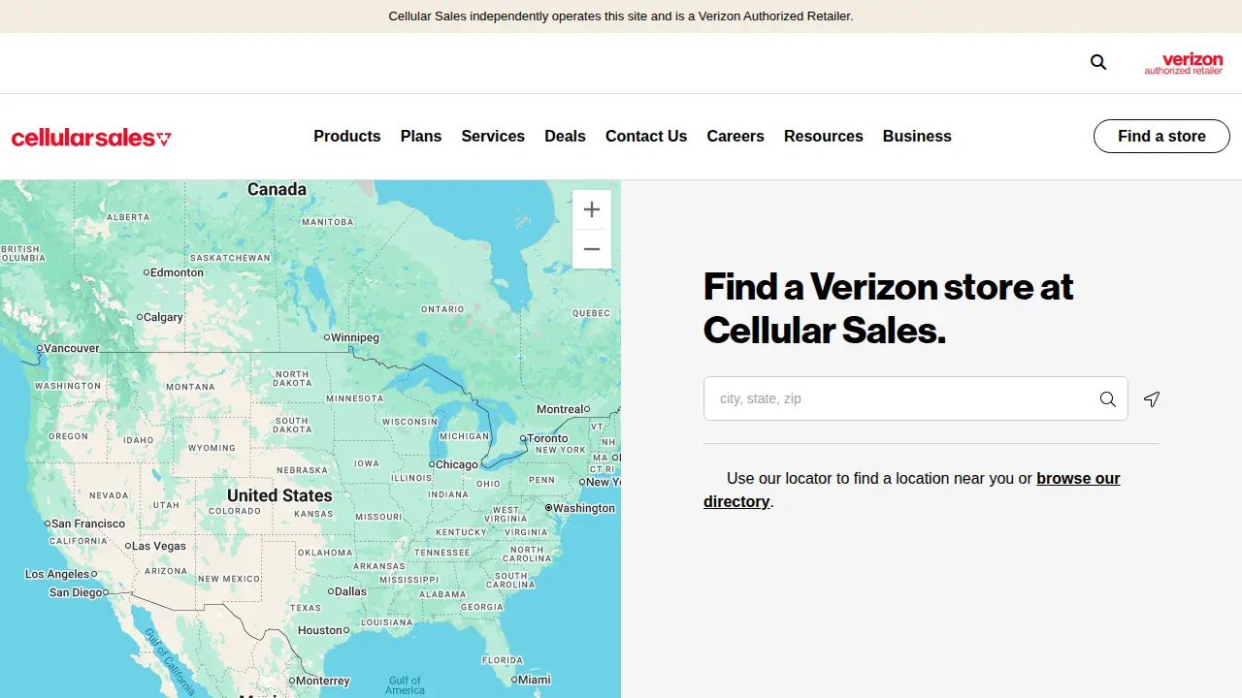Screen dimensions: 1242x698
Task: Click the Verizon authorized retailer logo
Action: (x=1183, y=64)
